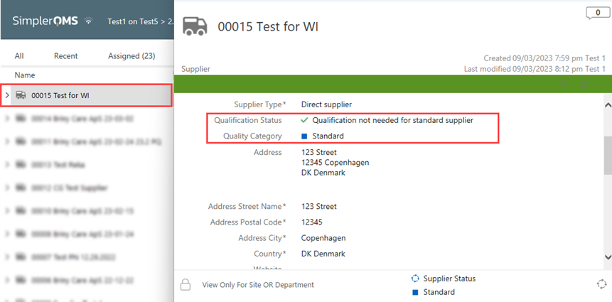Click the metadata scrollbar down arrow
Image resolution: width=612 pixels, height=302 pixels.
click(608, 257)
